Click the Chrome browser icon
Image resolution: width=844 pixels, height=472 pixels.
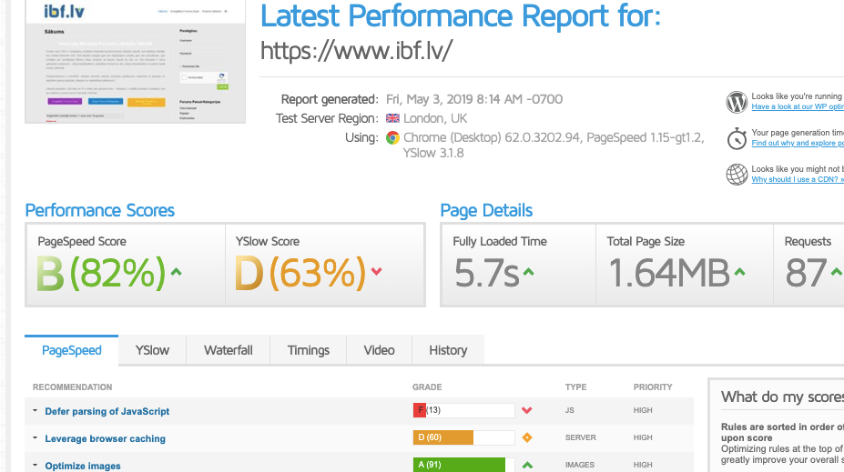tap(392, 138)
